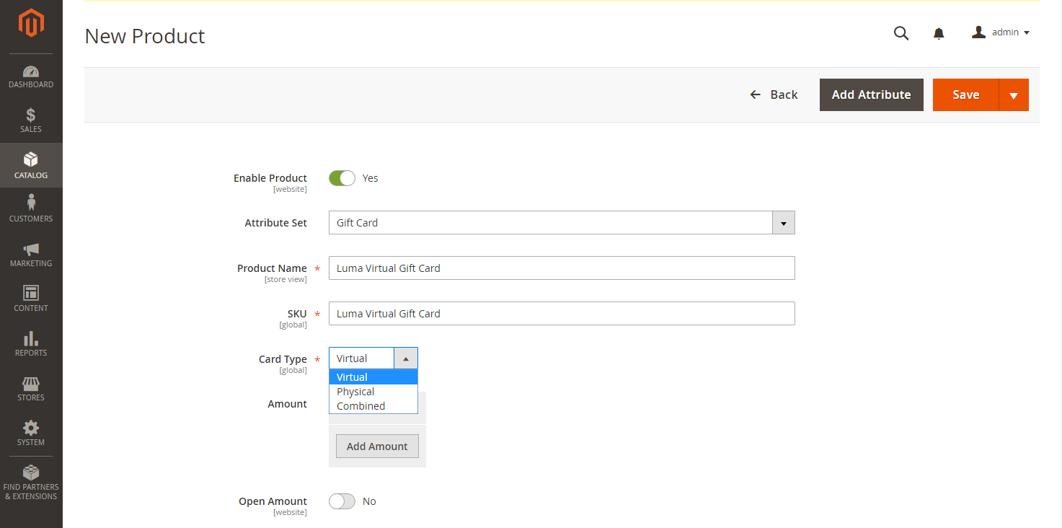1062x528 pixels.
Task: Select Physical in Card Type list
Action: click(x=373, y=392)
